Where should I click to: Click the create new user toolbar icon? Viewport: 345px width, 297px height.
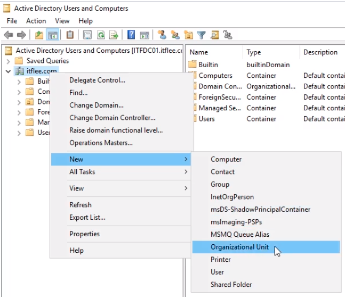163,35
